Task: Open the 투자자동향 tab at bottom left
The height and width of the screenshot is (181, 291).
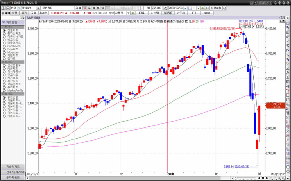Action: 13,178
